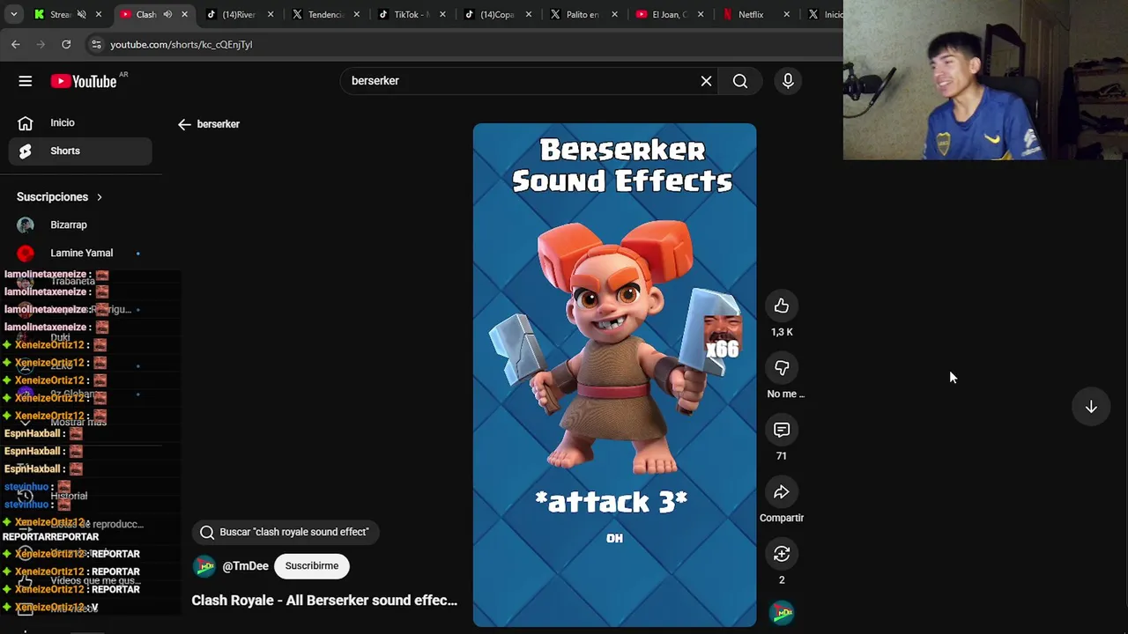
Task: Play or pause the Berserker short video
Action: (614, 375)
